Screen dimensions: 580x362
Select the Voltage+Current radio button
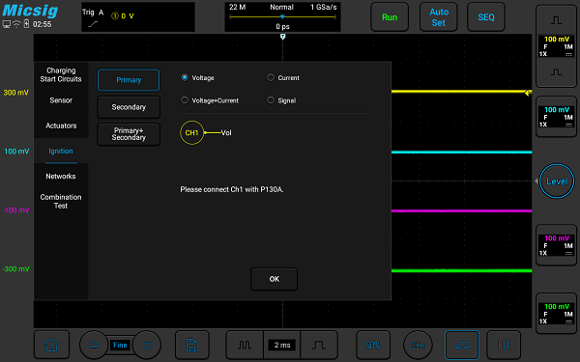[185, 100]
